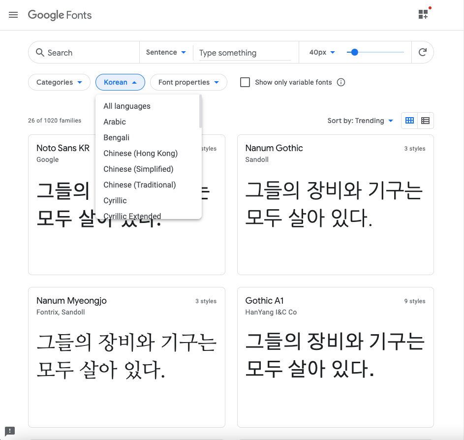This screenshot has width=464, height=440.
Task: Click the Nanum Gothic sample preview text
Action: pyautogui.click(x=334, y=204)
